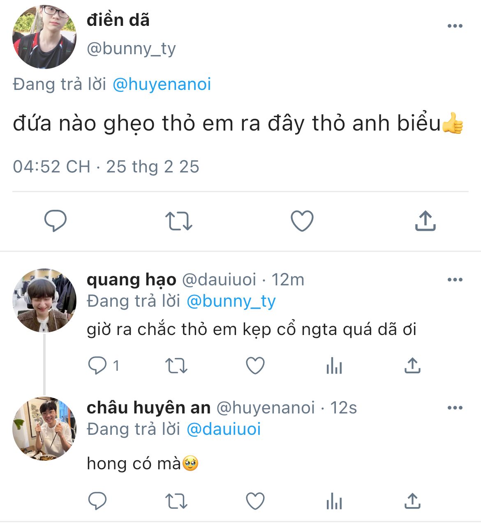Reply to điền dã's main tweet
Image resolution: width=481 pixels, height=528 pixels.
(55, 221)
